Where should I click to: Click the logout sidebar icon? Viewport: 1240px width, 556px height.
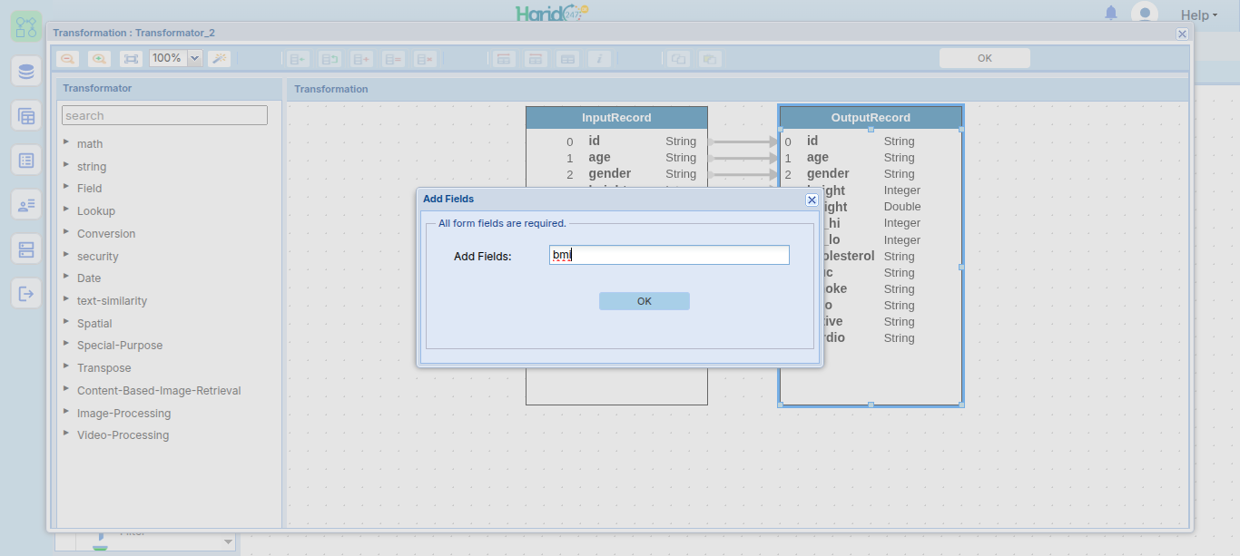tap(26, 293)
